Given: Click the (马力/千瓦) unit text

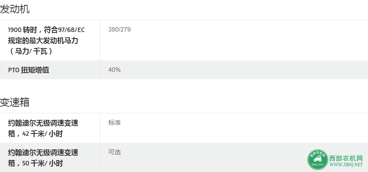Looking at the screenshot, I should (31, 51).
